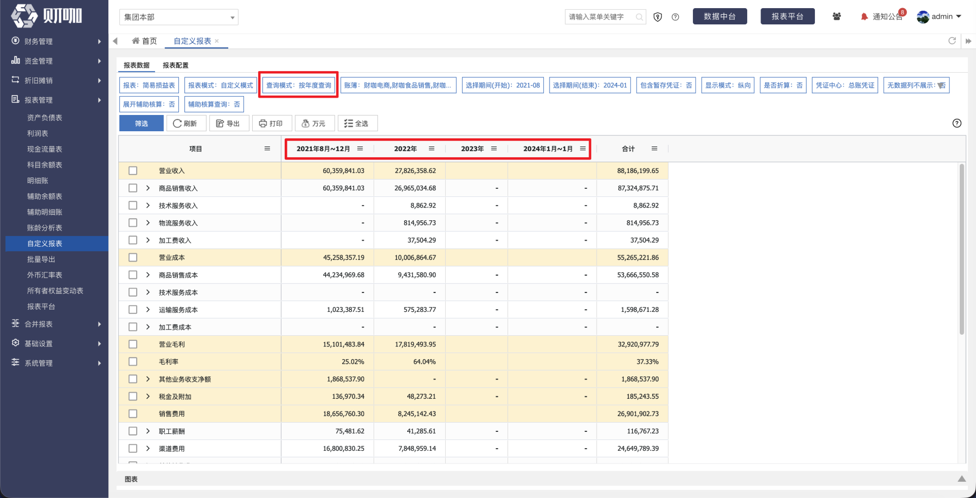Expand the 税金及附加 row
The height and width of the screenshot is (498, 976).
pyautogui.click(x=148, y=396)
